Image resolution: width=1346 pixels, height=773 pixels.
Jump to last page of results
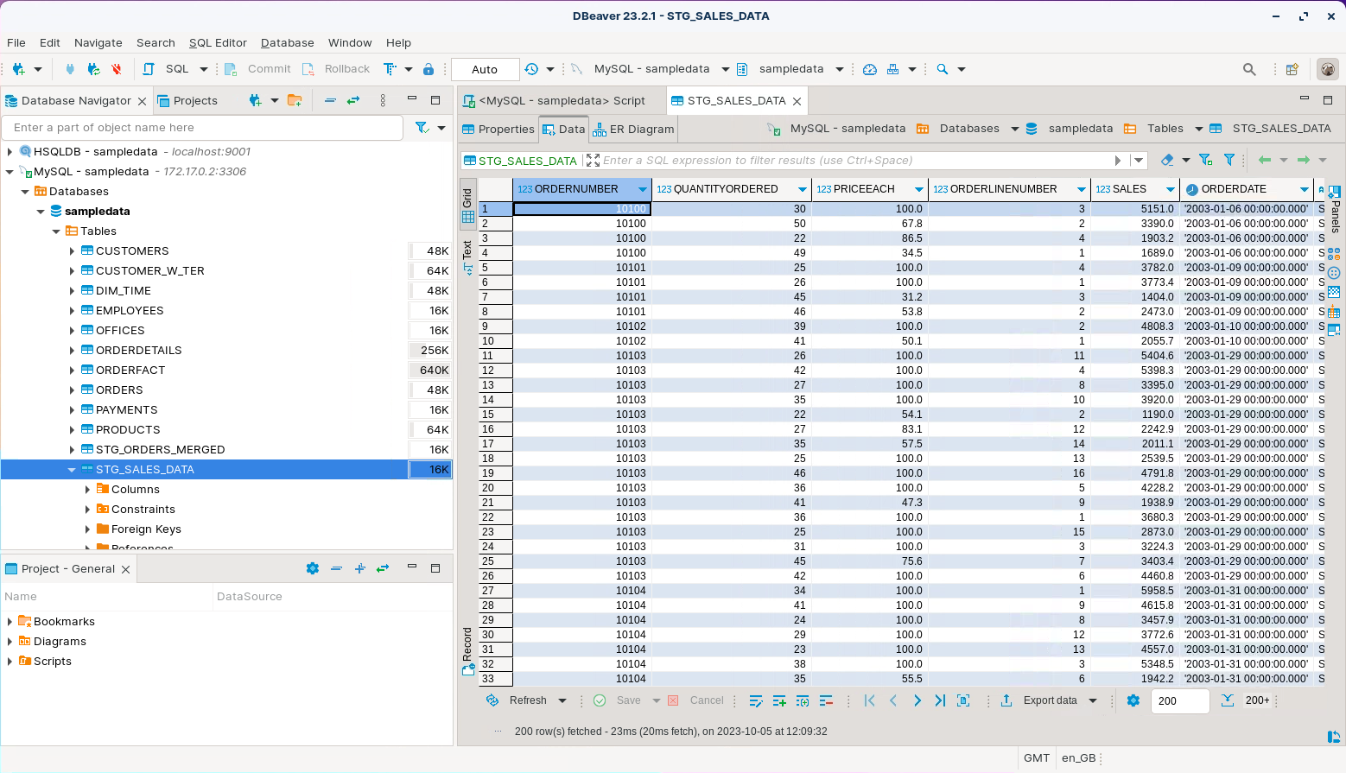(x=940, y=700)
